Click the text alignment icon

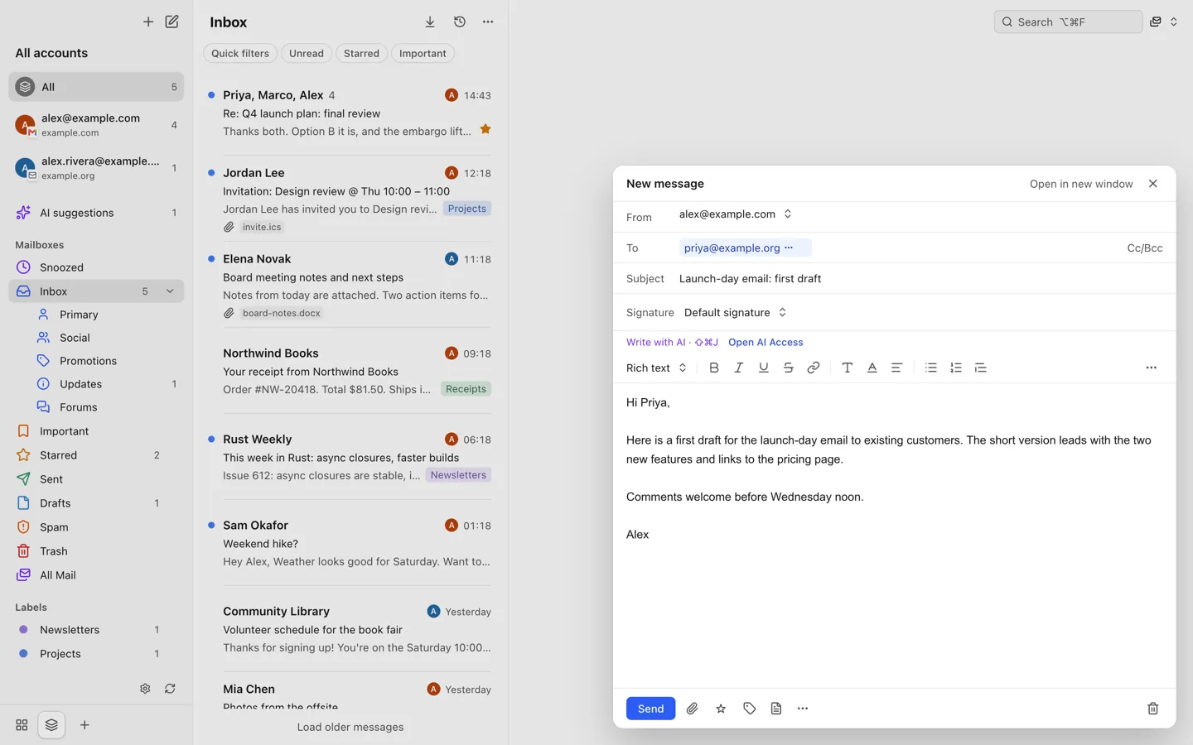[897, 368]
